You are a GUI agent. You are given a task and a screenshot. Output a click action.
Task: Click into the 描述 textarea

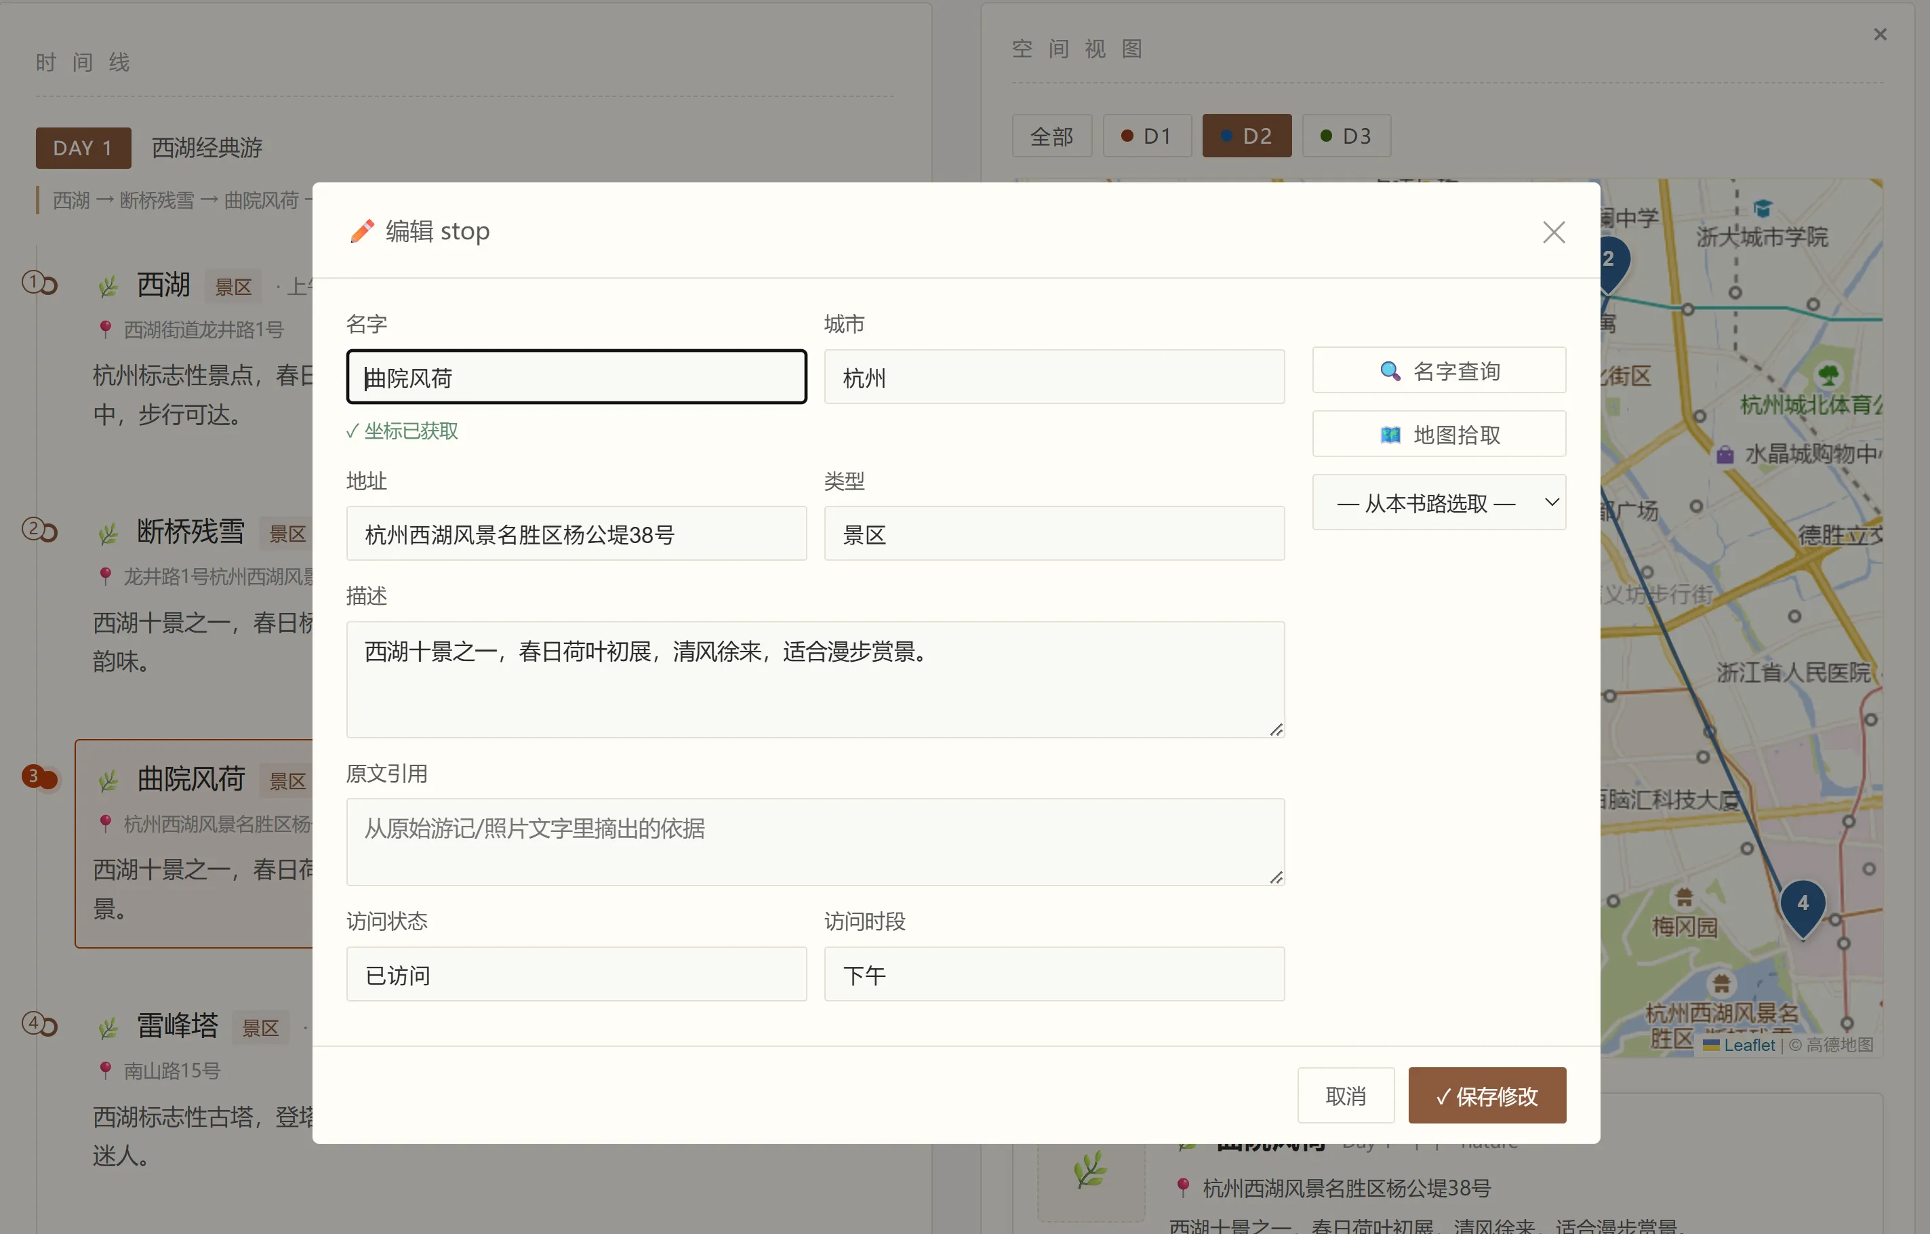[x=815, y=680]
